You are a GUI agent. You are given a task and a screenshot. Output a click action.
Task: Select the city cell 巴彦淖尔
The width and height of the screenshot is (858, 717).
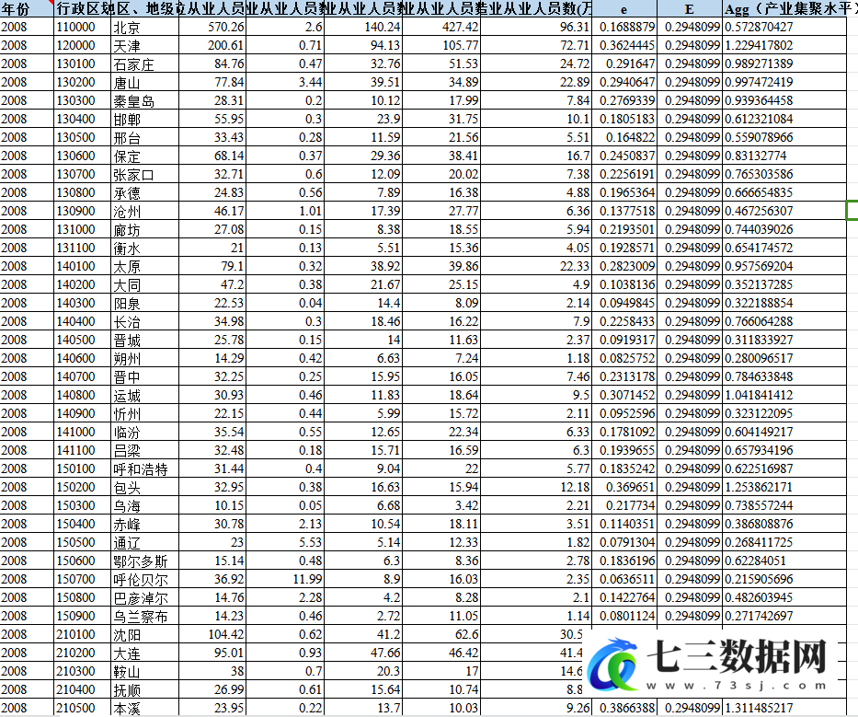click(x=144, y=597)
